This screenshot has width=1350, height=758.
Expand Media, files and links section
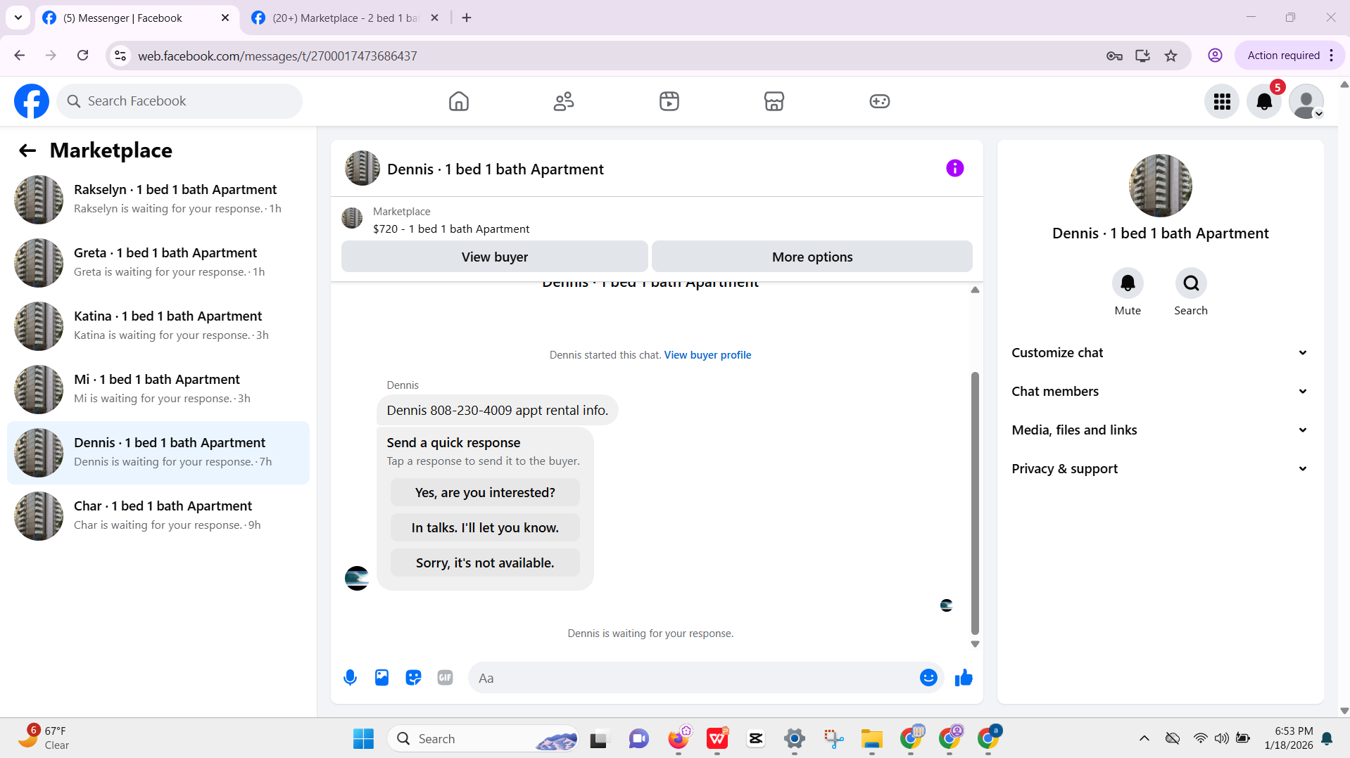(1160, 430)
